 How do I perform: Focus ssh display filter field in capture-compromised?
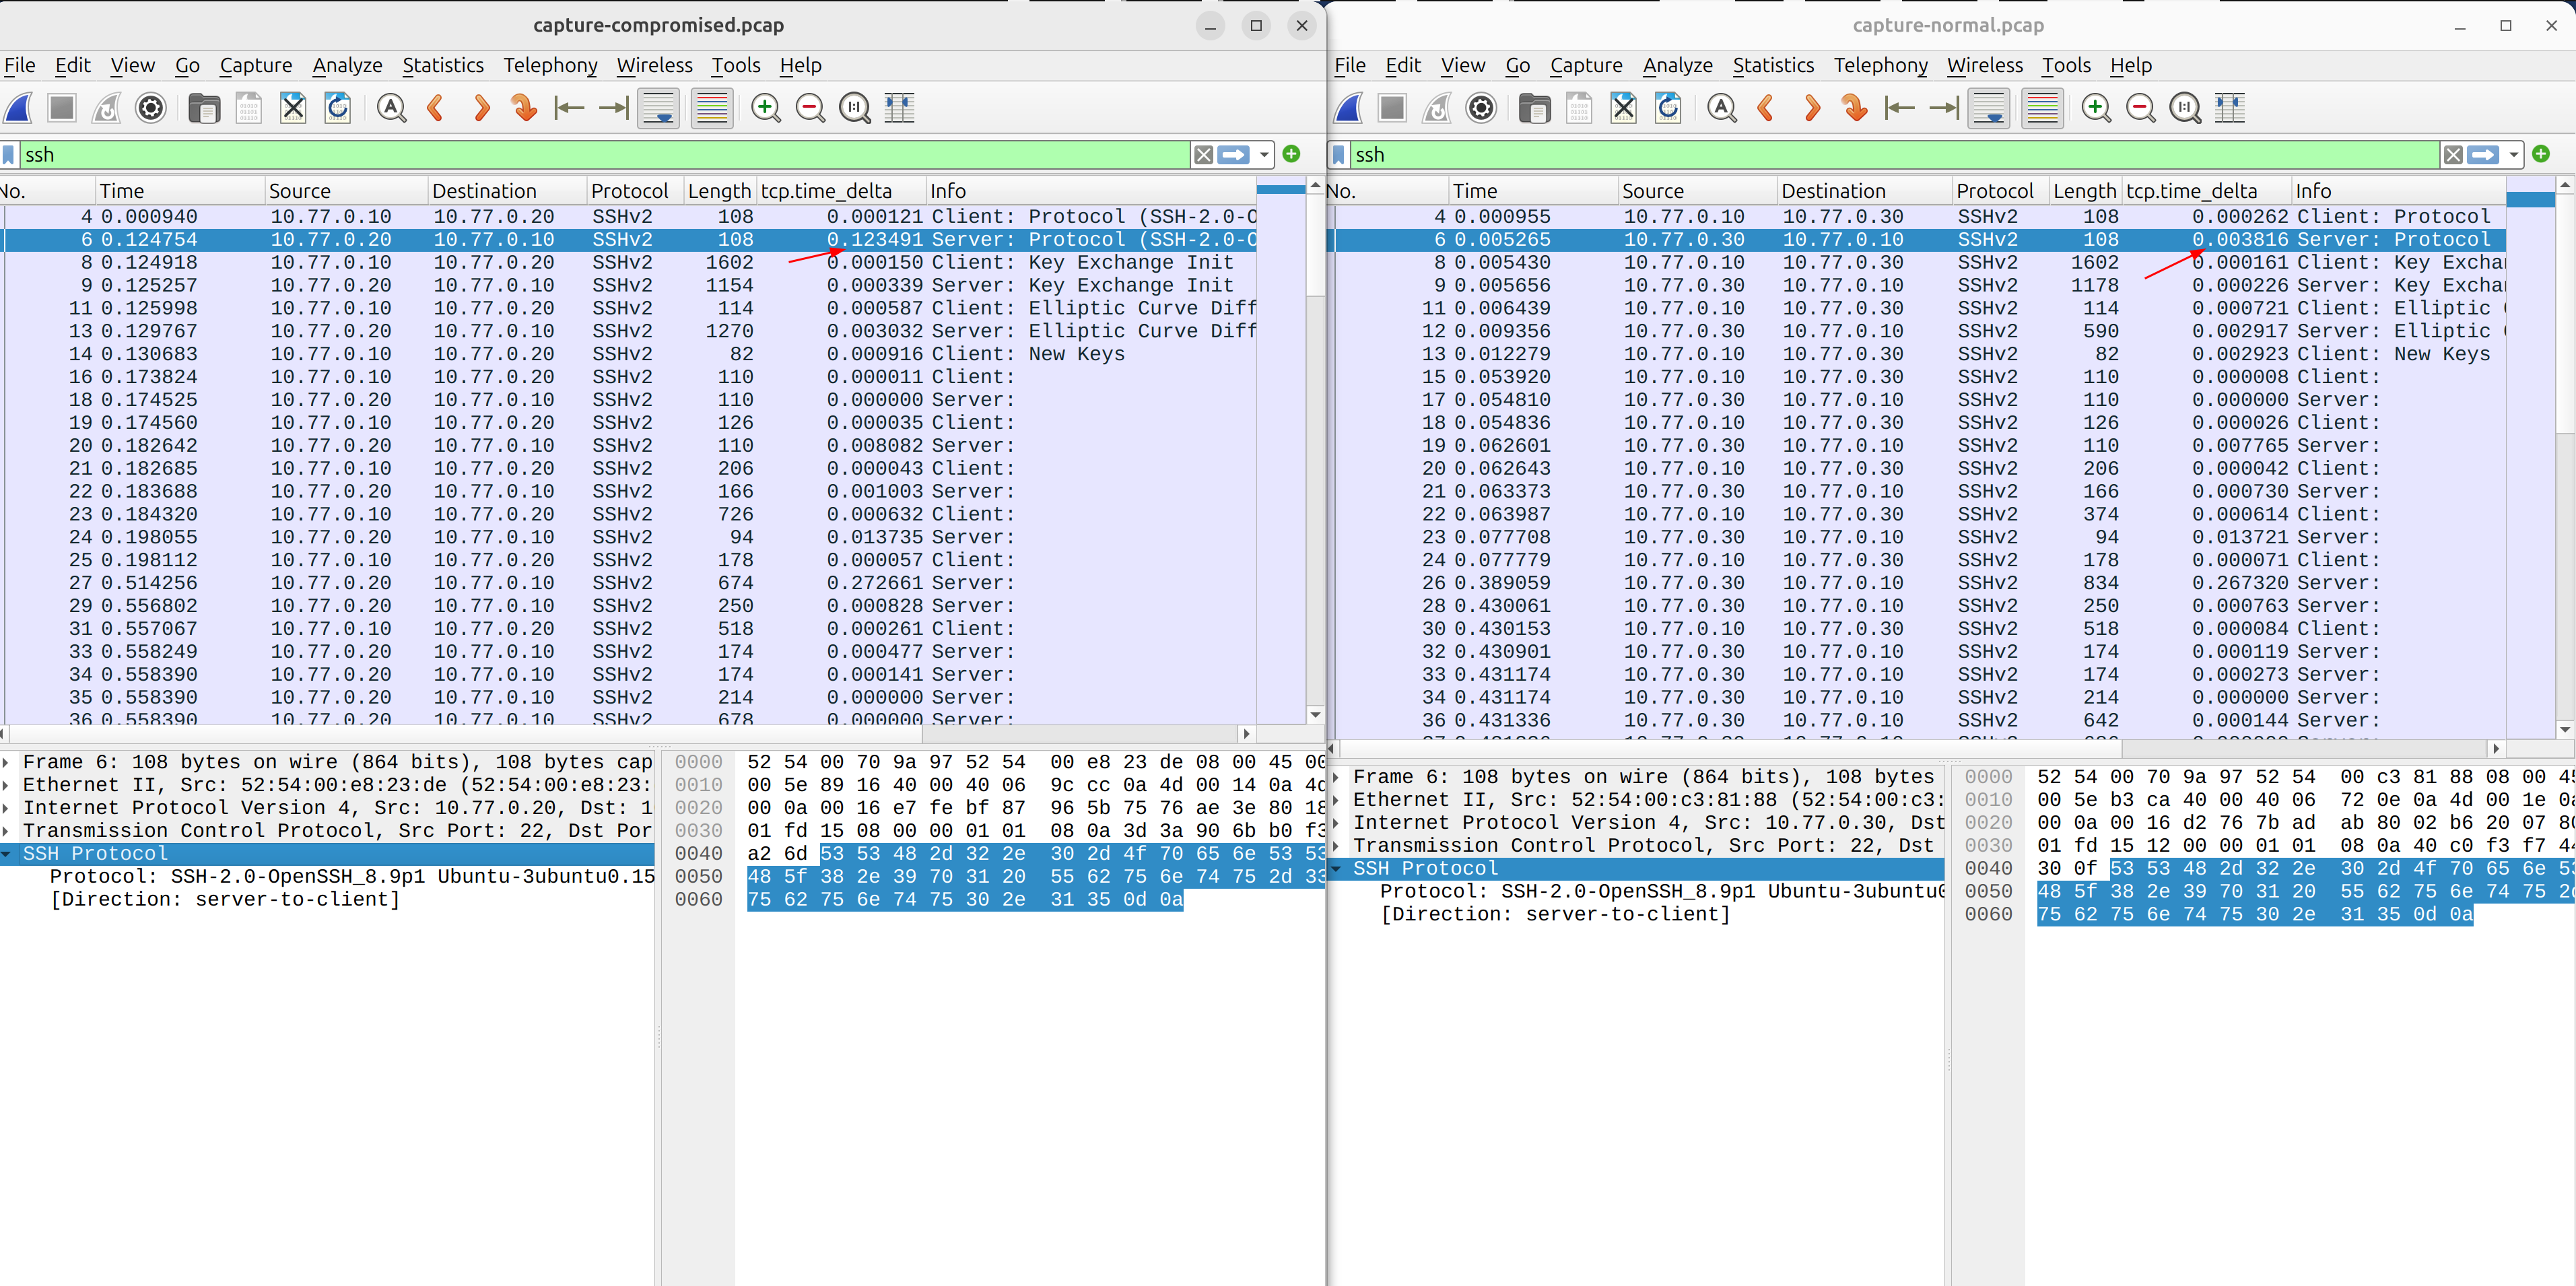point(604,155)
